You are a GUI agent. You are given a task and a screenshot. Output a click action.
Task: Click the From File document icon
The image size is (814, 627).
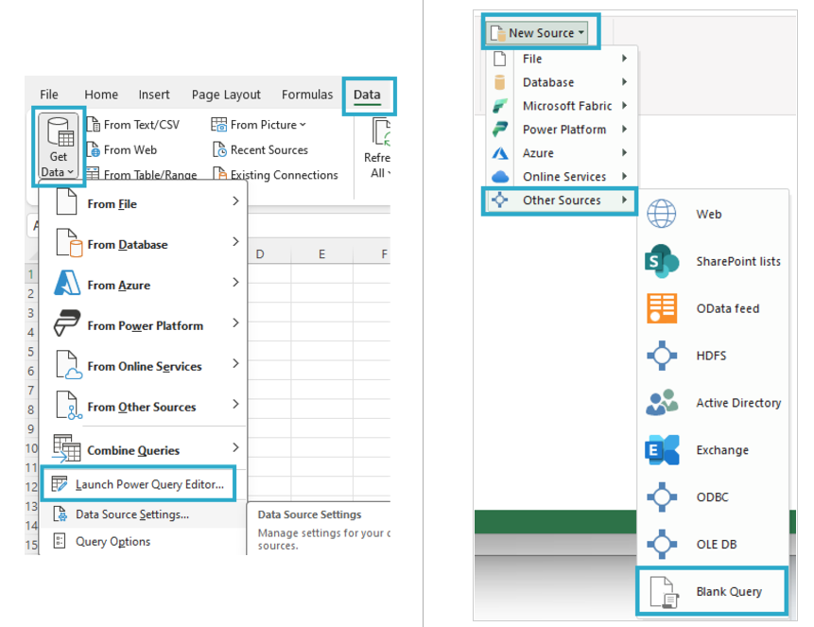tap(66, 201)
